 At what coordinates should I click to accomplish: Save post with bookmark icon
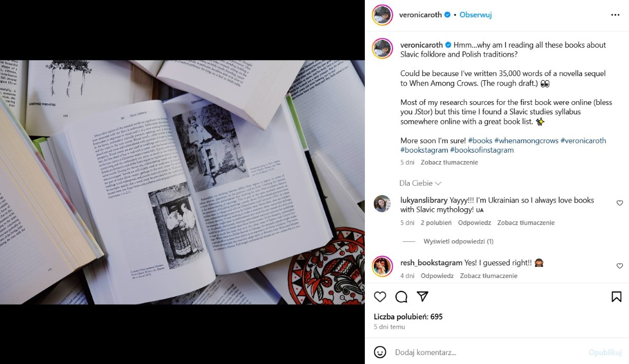pos(616,297)
